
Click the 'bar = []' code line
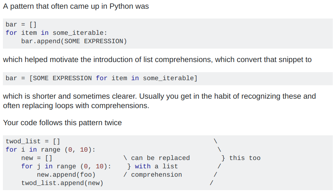(x=21, y=25)
